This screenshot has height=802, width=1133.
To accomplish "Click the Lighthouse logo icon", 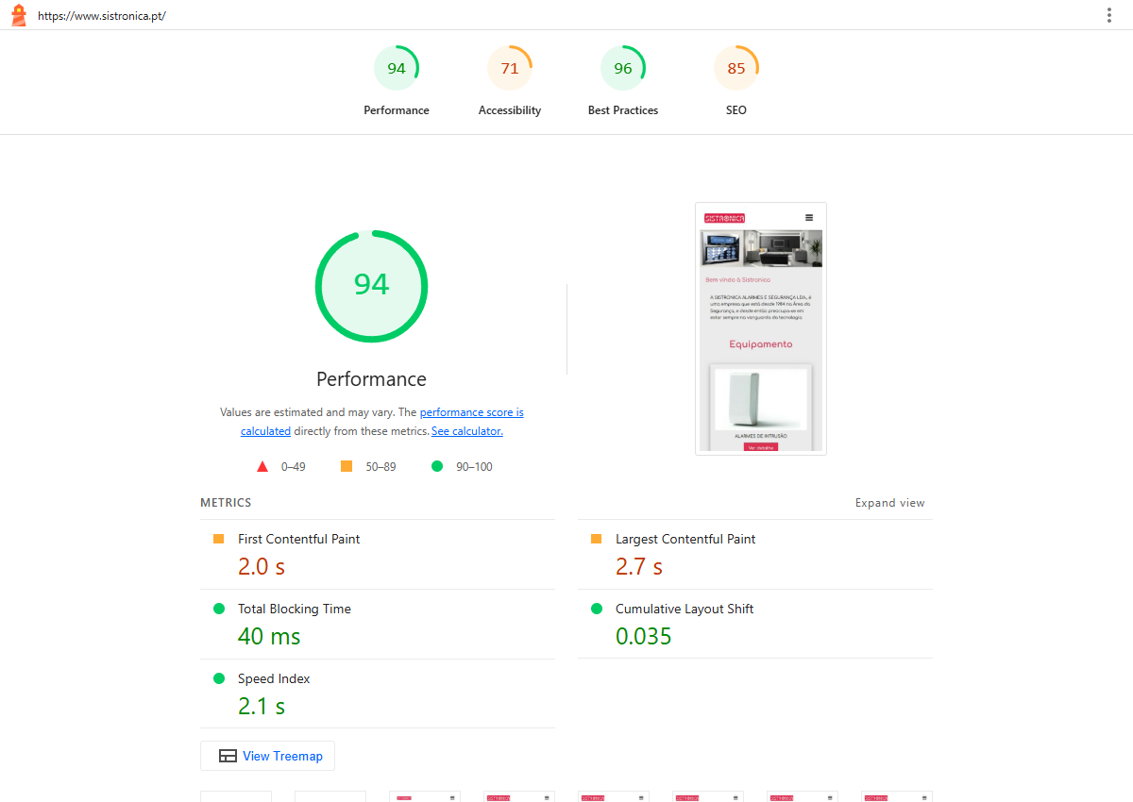I will tap(18, 15).
